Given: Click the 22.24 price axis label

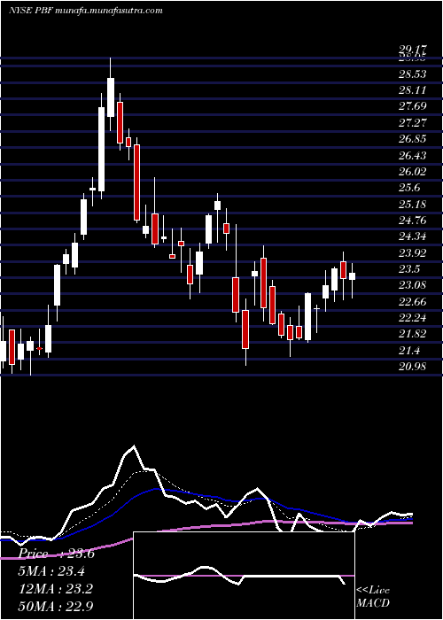Looking at the screenshot, I should pyautogui.click(x=413, y=318).
